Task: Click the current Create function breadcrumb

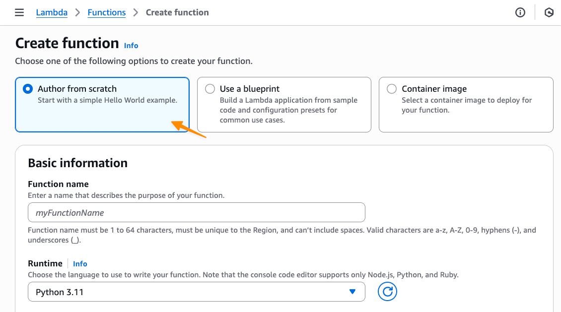Action: click(177, 13)
